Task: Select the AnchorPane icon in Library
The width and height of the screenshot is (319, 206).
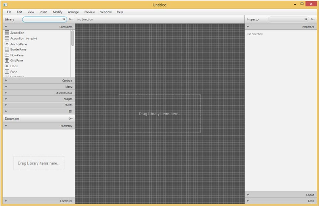Action: (7, 44)
